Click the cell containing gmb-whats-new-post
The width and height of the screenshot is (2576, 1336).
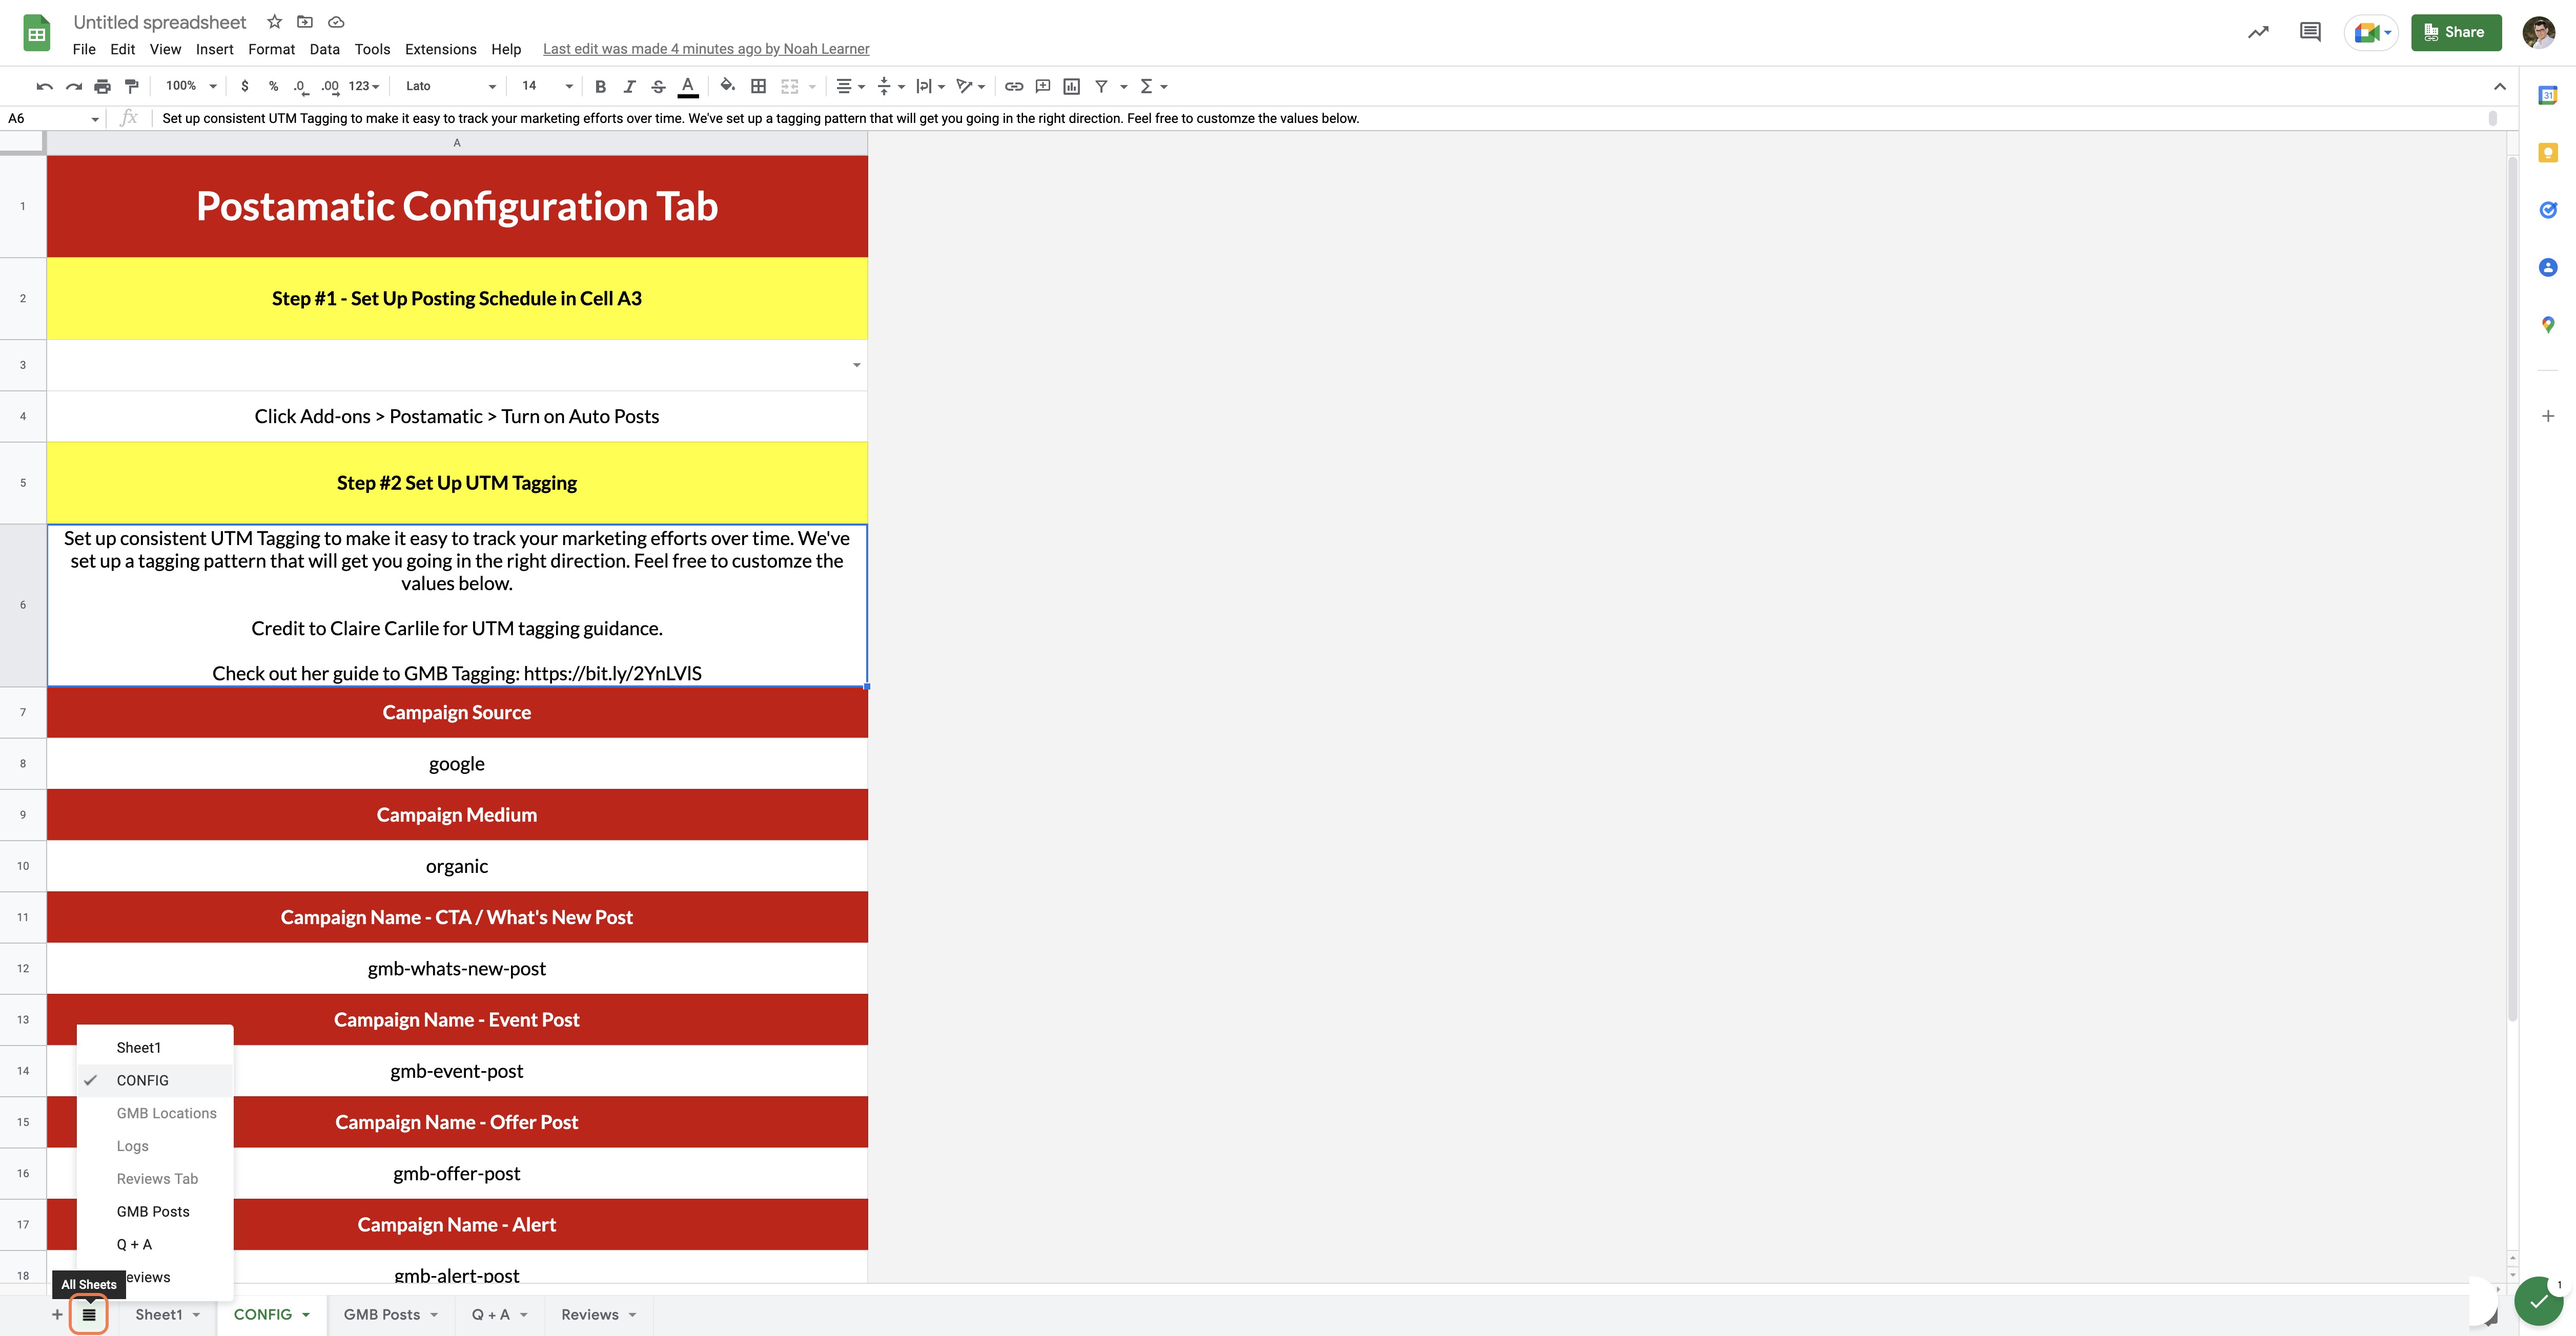[457, 968]
